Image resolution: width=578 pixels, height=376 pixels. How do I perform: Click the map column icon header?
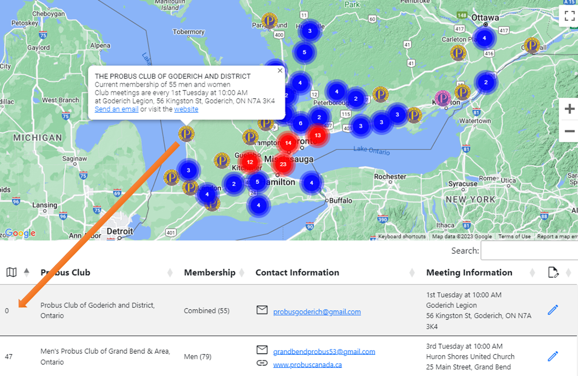[12, 272]
